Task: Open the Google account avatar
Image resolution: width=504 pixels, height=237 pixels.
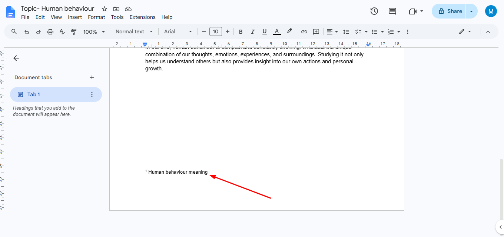Action: (x=491, y=11)
